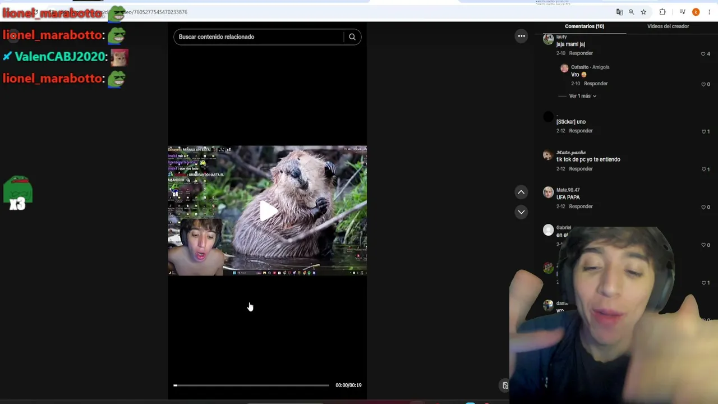
Task: Click the '[Sticker] uno' comment text
Action: 571,122
